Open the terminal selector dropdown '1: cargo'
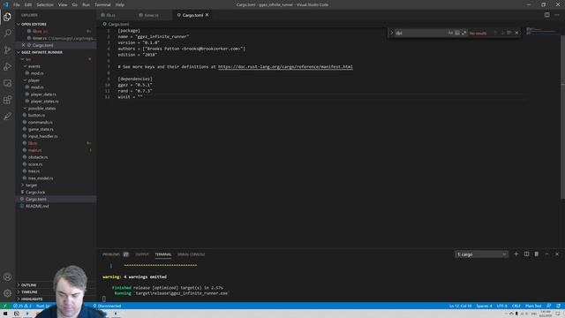The width and height of the screenshot is (565, 318). point(481,254)
